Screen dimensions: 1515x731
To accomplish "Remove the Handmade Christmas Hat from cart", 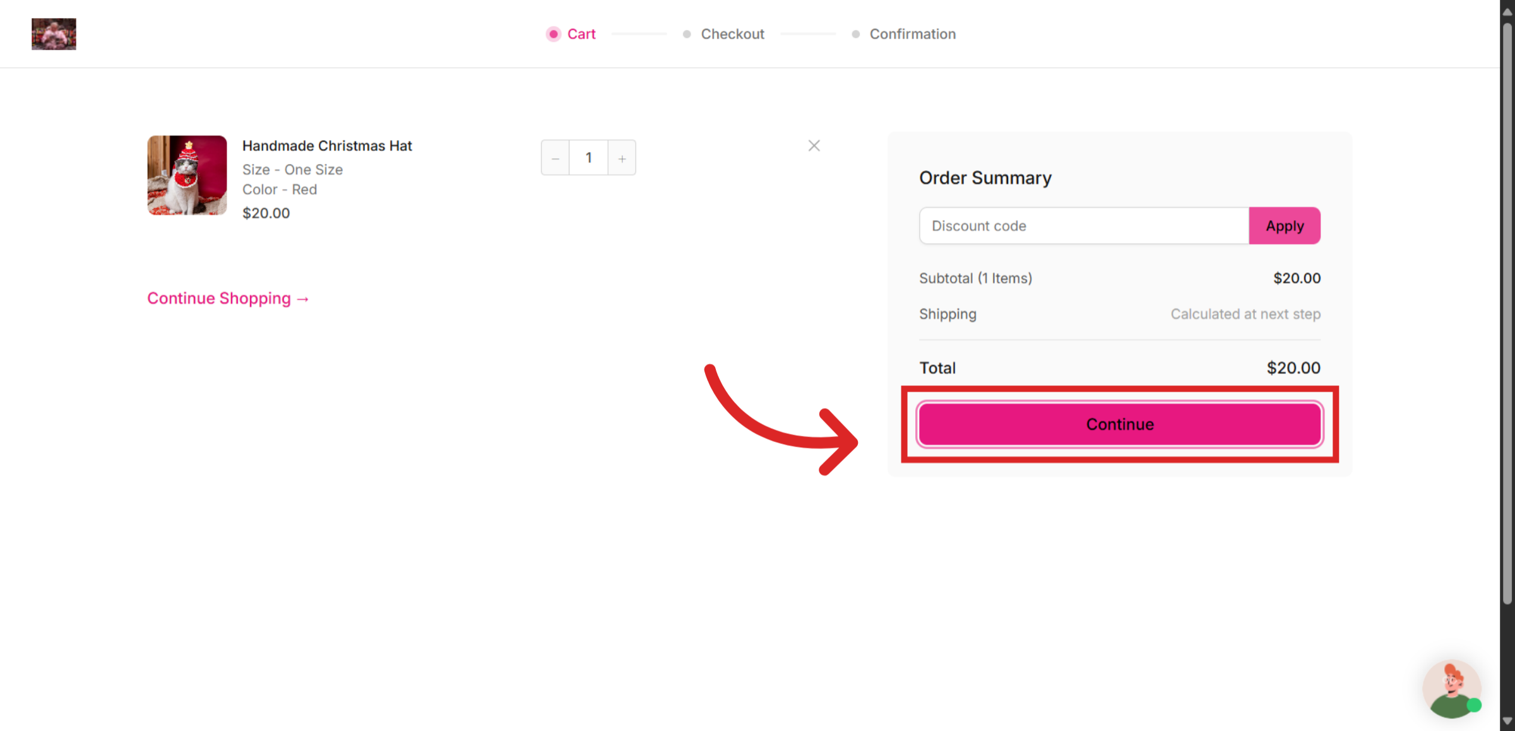I will (814, 146).
